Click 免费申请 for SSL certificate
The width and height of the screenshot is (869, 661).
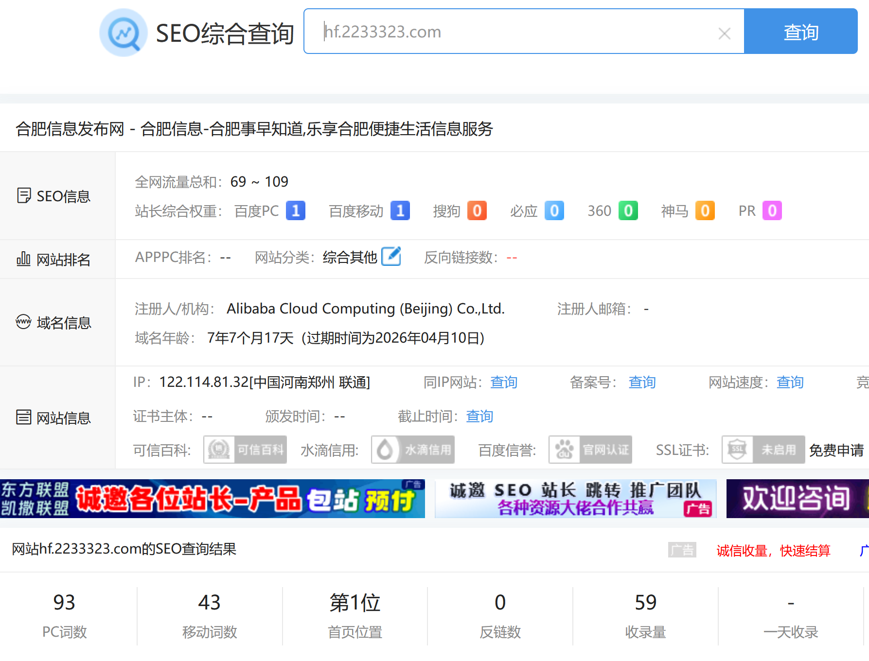[x=836, y=450]
